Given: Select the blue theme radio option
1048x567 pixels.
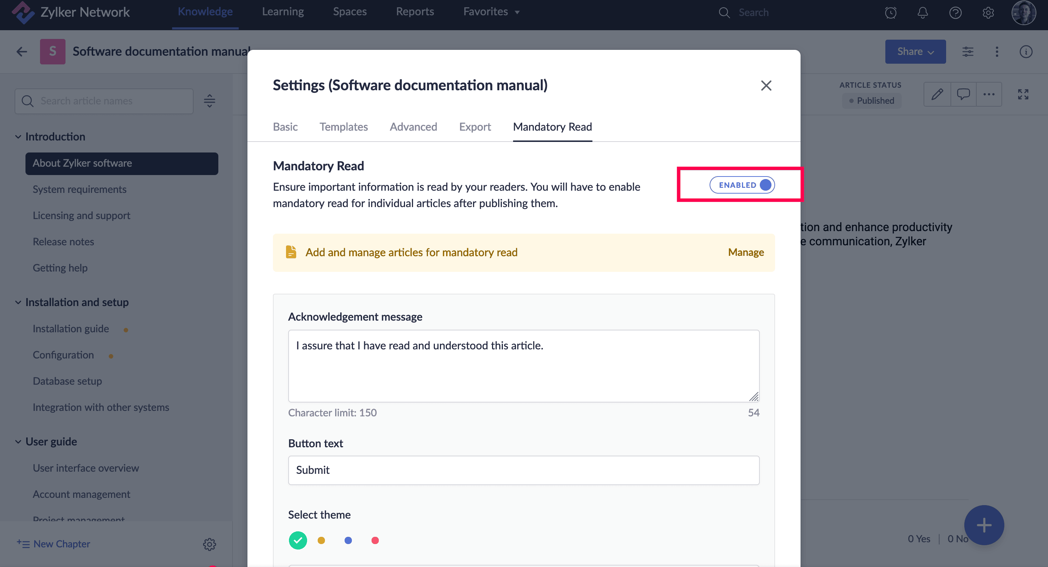Looking at the screenshot, I should [348, 540].
